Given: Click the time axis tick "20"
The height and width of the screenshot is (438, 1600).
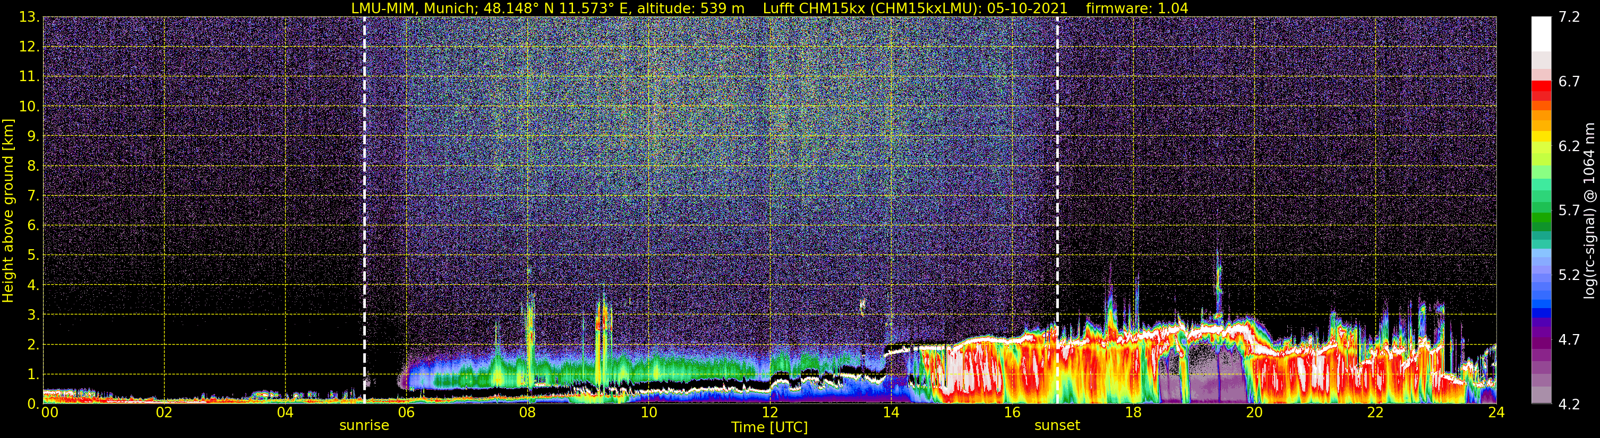Looking at the screenshot, I should (x=1254, y=413).
